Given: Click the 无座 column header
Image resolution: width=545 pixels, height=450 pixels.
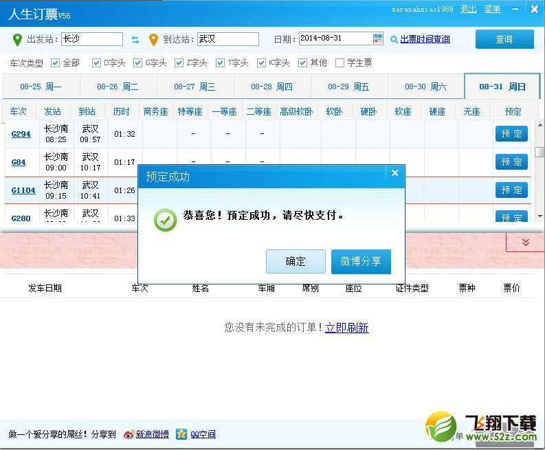Looking at the screenshot, I should pyautogui.click(x=471, y=111).
